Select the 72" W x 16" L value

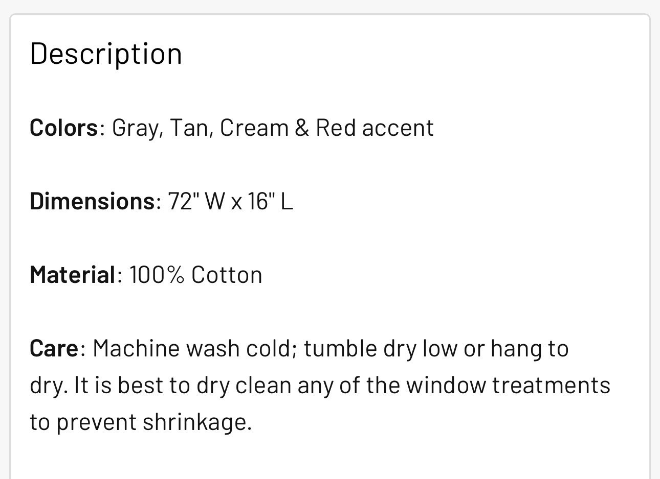point(230,201)
